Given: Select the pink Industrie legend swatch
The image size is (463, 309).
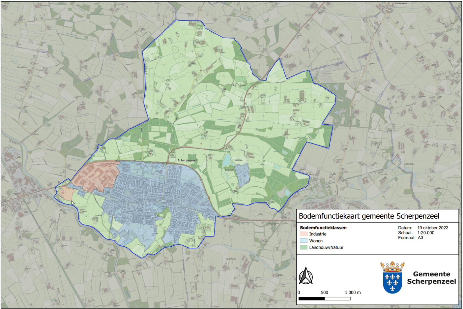Looking at the screenshot, I should coord(304,234).
